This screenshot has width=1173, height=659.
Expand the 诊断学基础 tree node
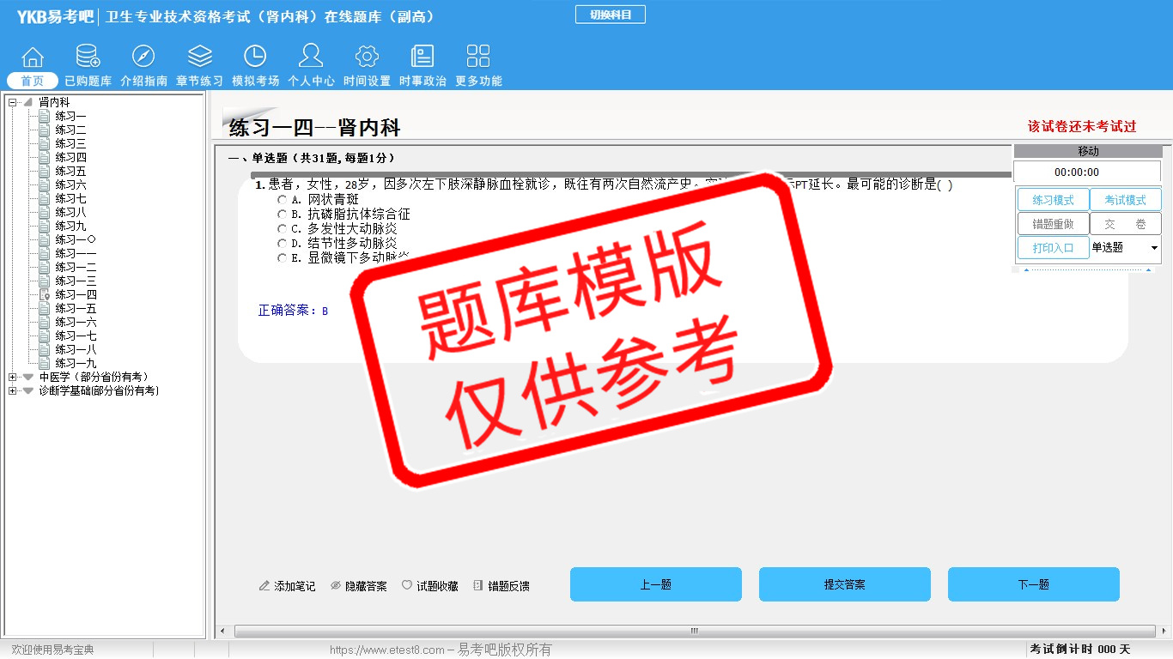[x=12, y=391]
